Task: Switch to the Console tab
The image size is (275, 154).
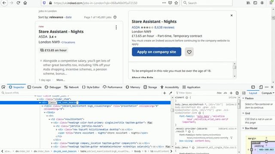Action: point(34,87)
